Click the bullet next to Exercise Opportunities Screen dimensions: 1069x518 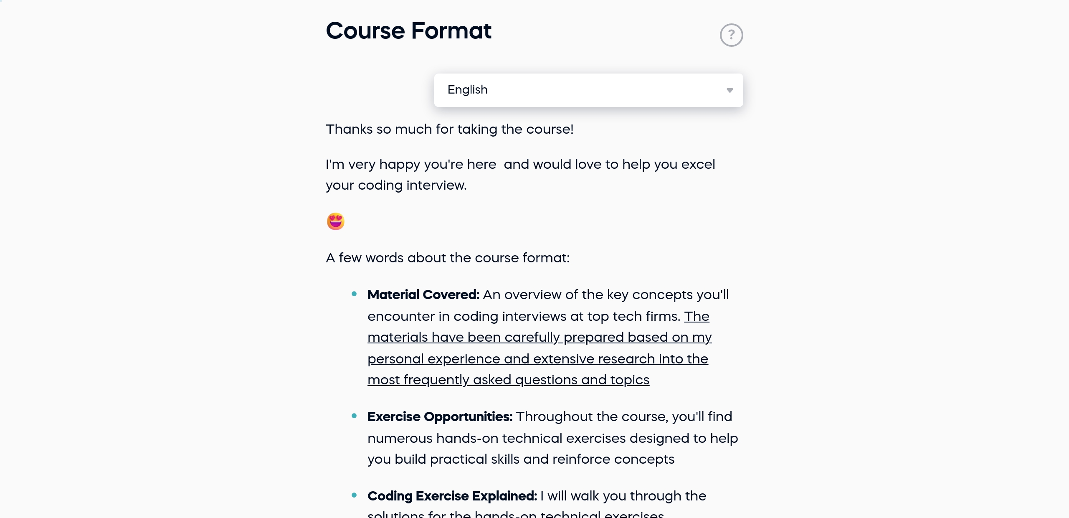coord(355,416)
